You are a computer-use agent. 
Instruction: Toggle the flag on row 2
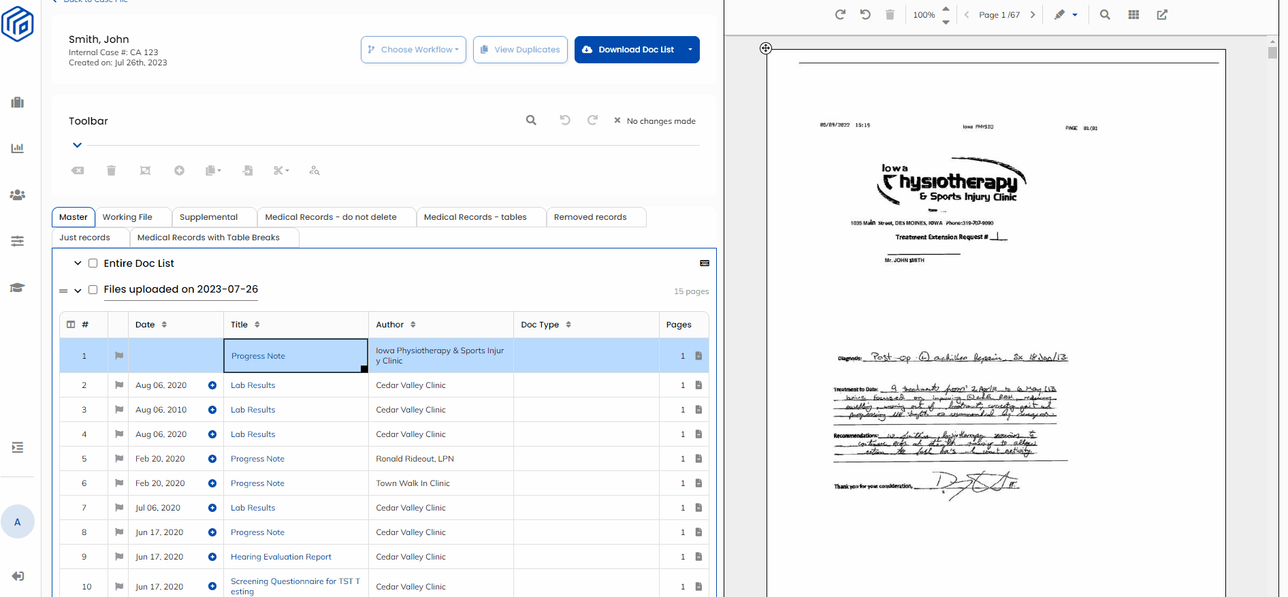point(119,385)
